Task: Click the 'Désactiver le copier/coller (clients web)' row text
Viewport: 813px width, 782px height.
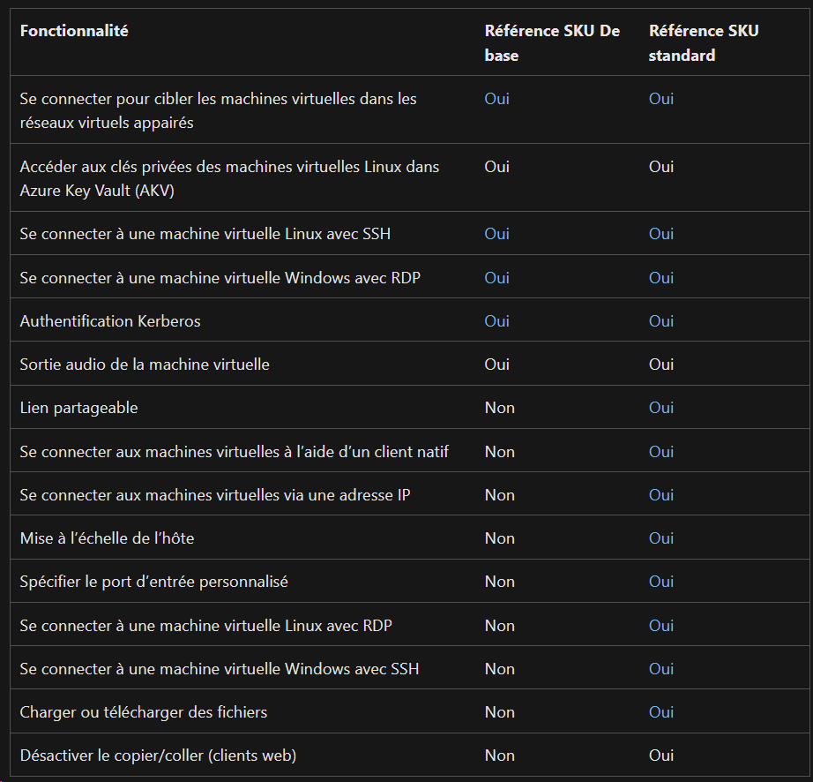Action: pos(158,755)
